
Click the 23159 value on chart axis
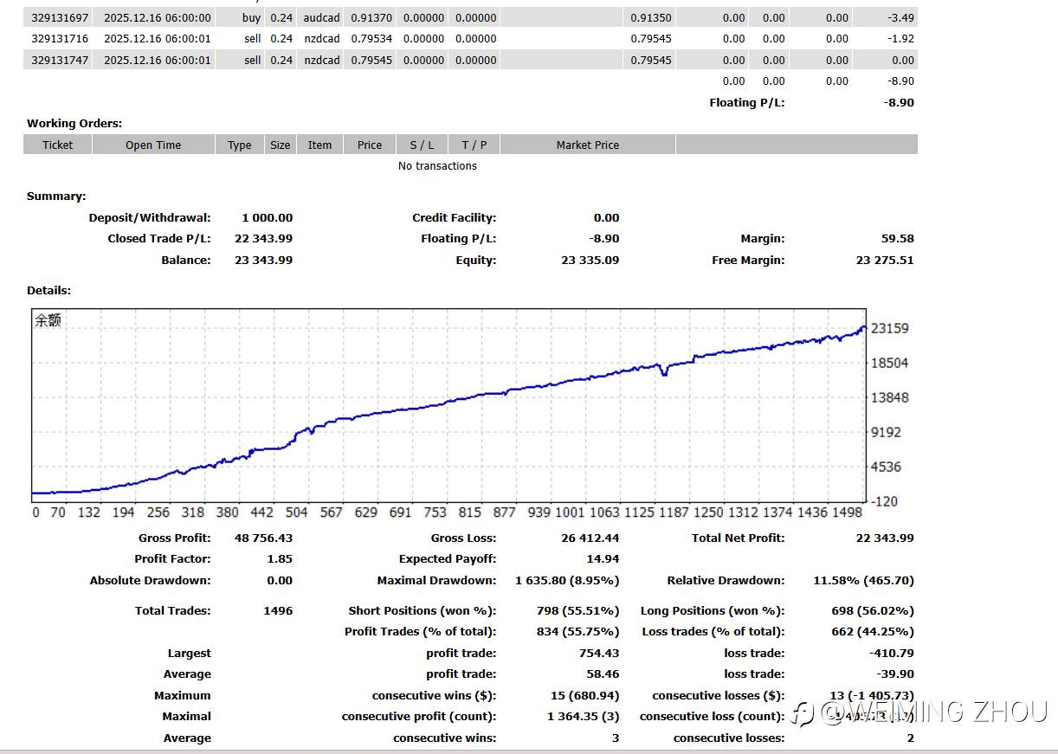889,328
